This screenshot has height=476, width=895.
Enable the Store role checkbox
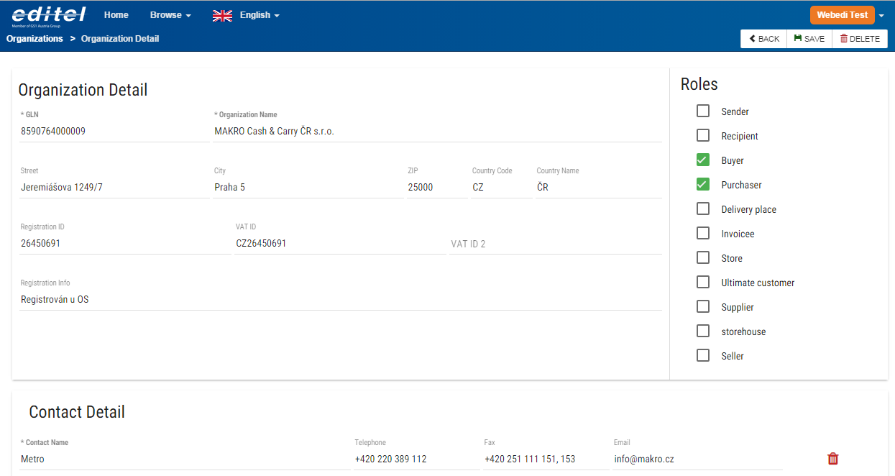pyautogui.click(x=703, y=257)
